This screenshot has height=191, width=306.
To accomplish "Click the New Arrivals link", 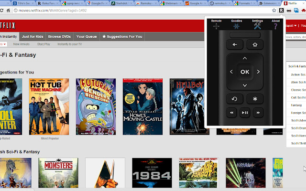I will click(21, 44).
